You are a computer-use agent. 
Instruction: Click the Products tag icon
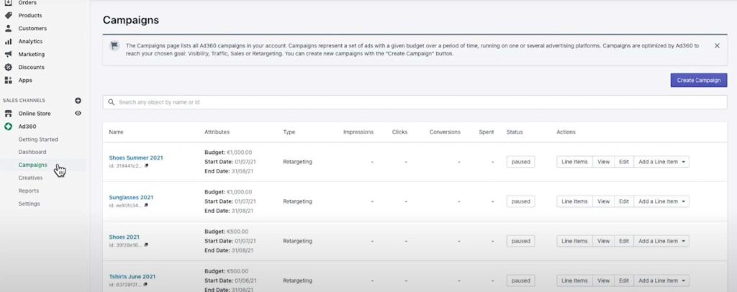pyautogui.click(x=8, y=16)
